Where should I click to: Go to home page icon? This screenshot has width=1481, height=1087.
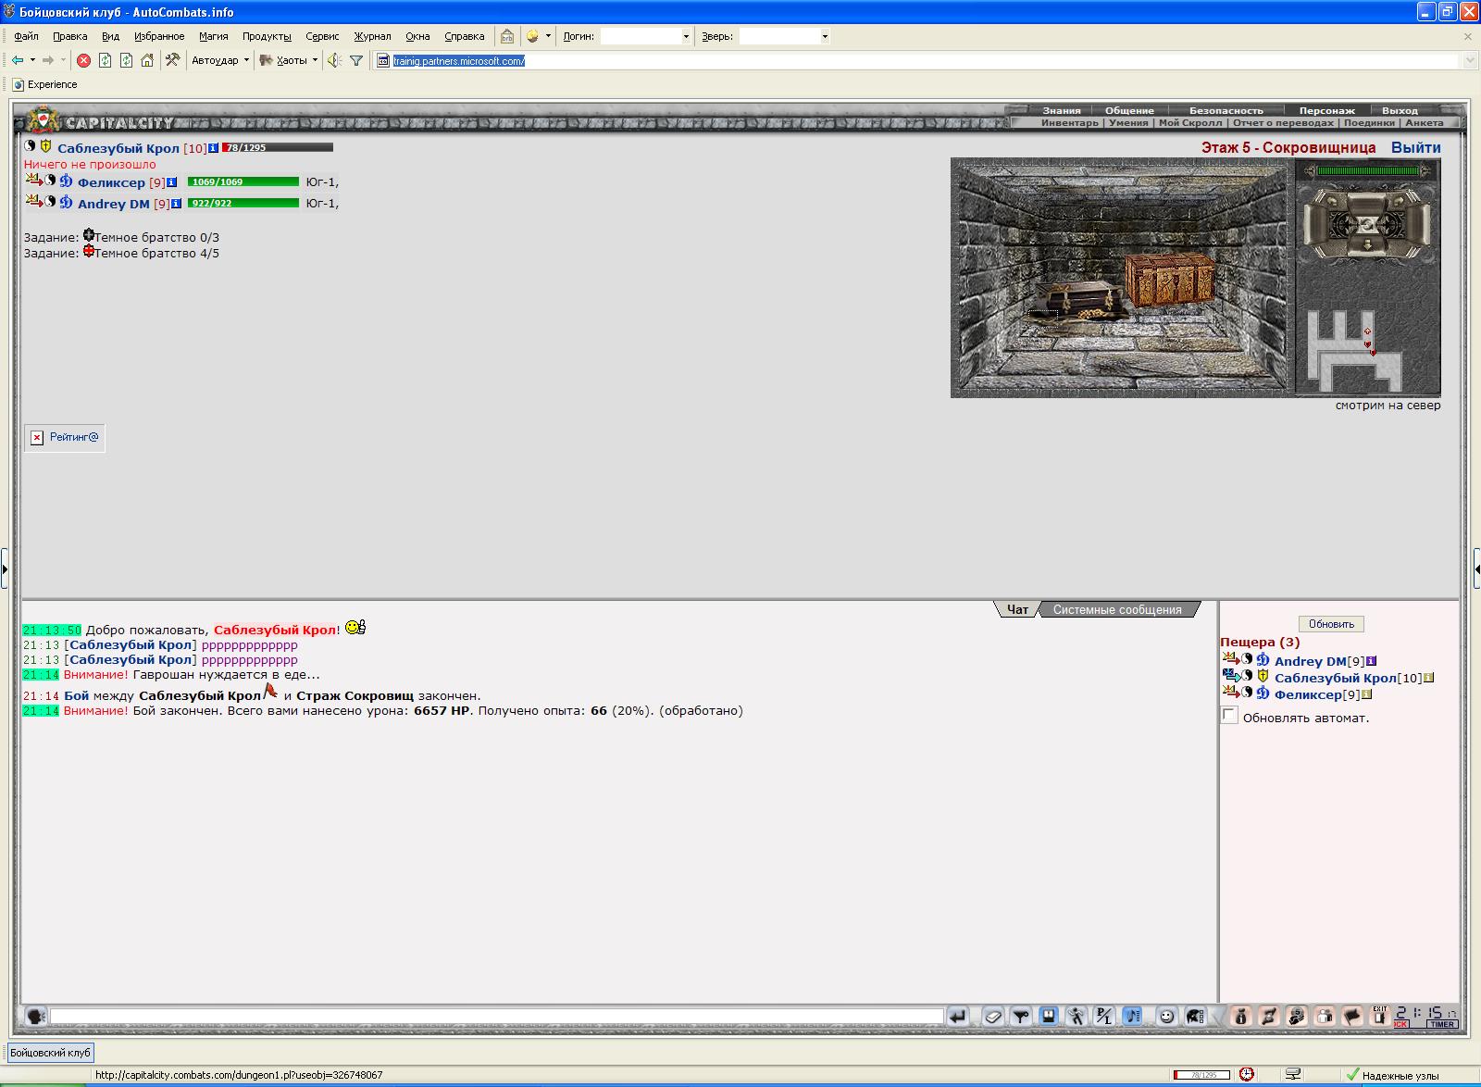[147, 60]
